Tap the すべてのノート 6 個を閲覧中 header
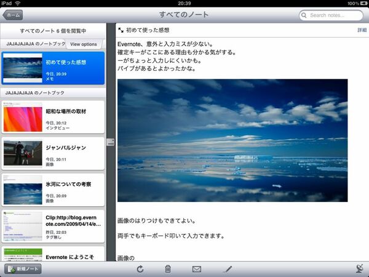Viewport: 369px width, 277px height. tap(53, 31)
